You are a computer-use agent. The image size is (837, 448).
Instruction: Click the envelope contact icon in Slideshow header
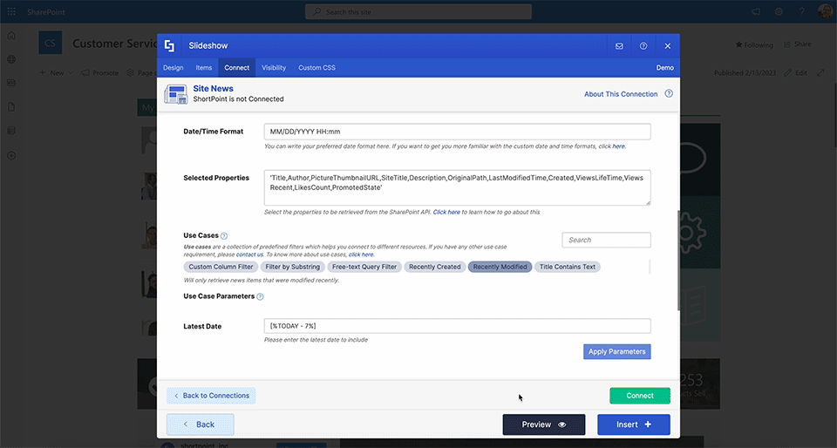point(619,46)
